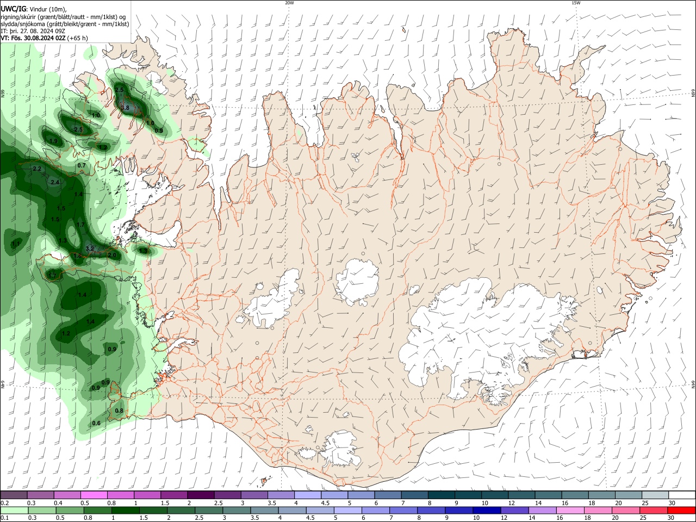Click the 0.8 value on the Reykjanes peninsula
Viewport: 696px width, 522px height.
[119, 411]
